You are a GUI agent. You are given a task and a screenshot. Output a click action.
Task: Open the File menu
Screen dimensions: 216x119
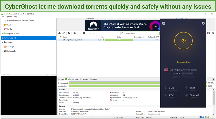coord(3,17)
